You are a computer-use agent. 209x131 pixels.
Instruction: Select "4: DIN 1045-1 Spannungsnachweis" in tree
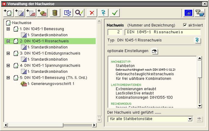click(x=50, y=65)
